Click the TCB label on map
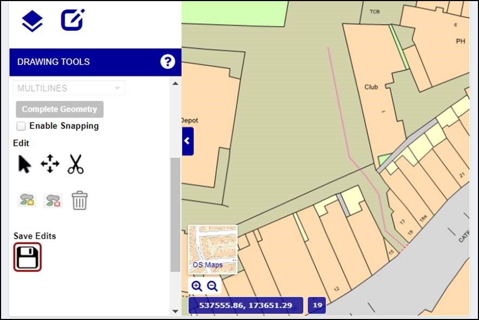The image size is (479, 320). tap(375, 11)
